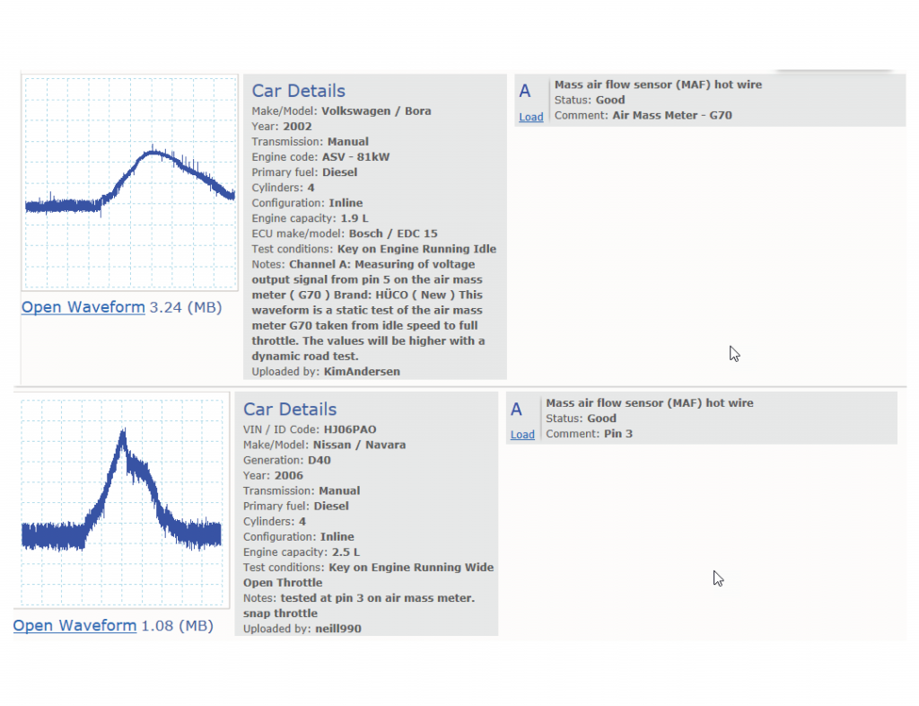This screenshot has width=919, height=706.
Task: Select the Car Details heading for Nissan Navara
Action: tap(290, 410)
